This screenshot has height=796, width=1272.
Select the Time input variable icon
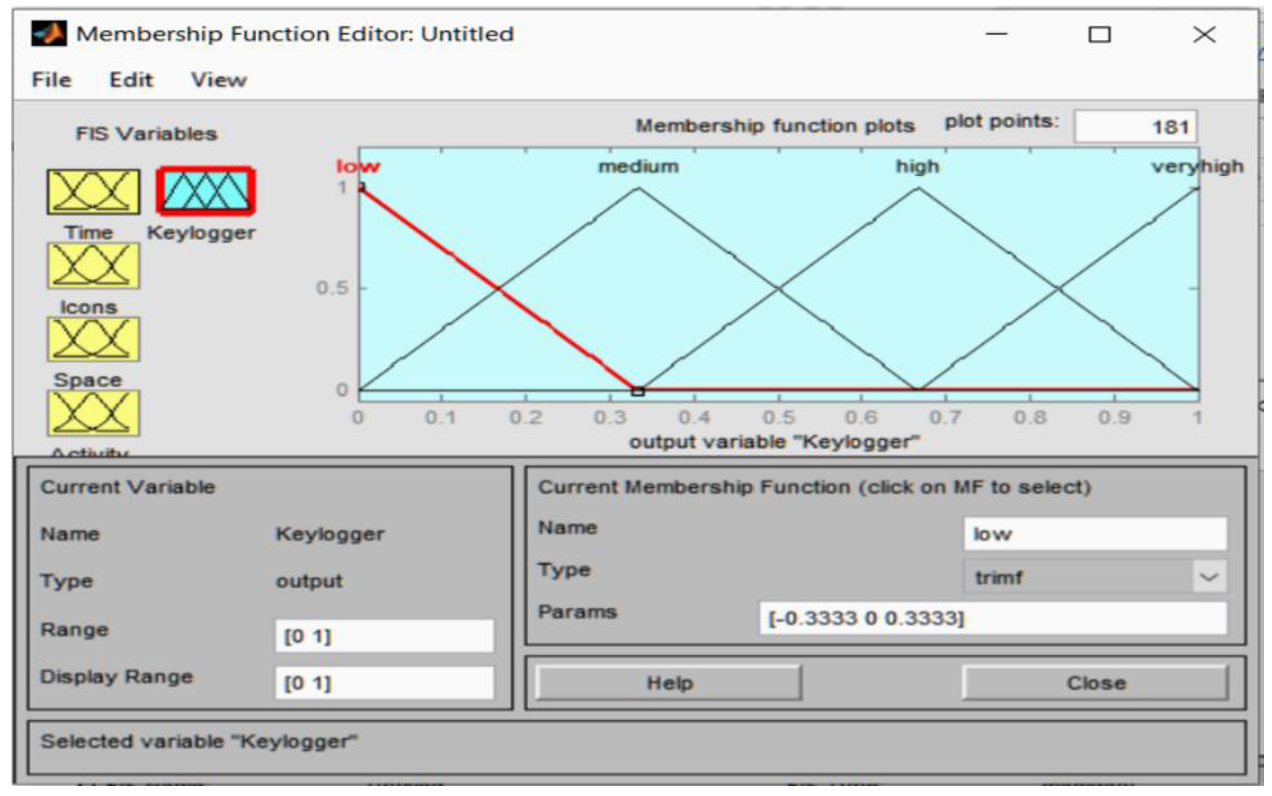coord(93,191)
